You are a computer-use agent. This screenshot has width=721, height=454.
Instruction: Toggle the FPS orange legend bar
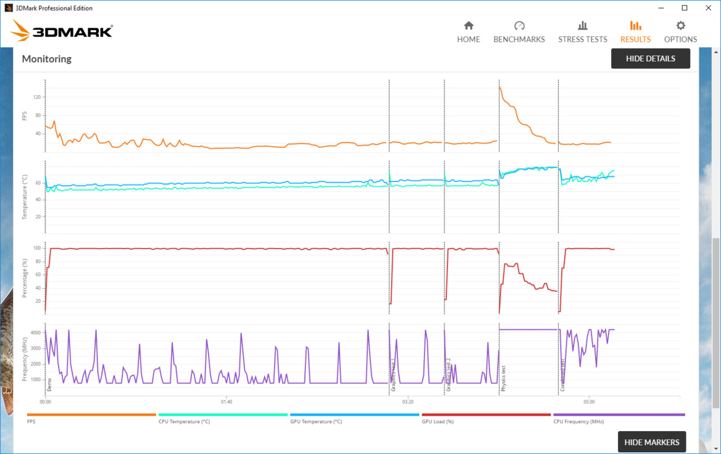(x=91, y=415)
